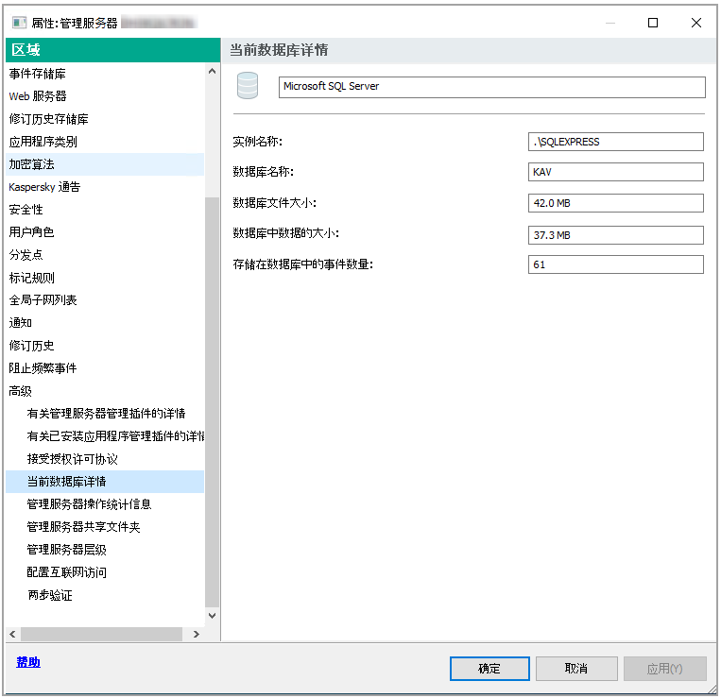Viewport: 721px width, 698px height.
Task: Select Kaspersky 通告 entry
Action: 105,187
